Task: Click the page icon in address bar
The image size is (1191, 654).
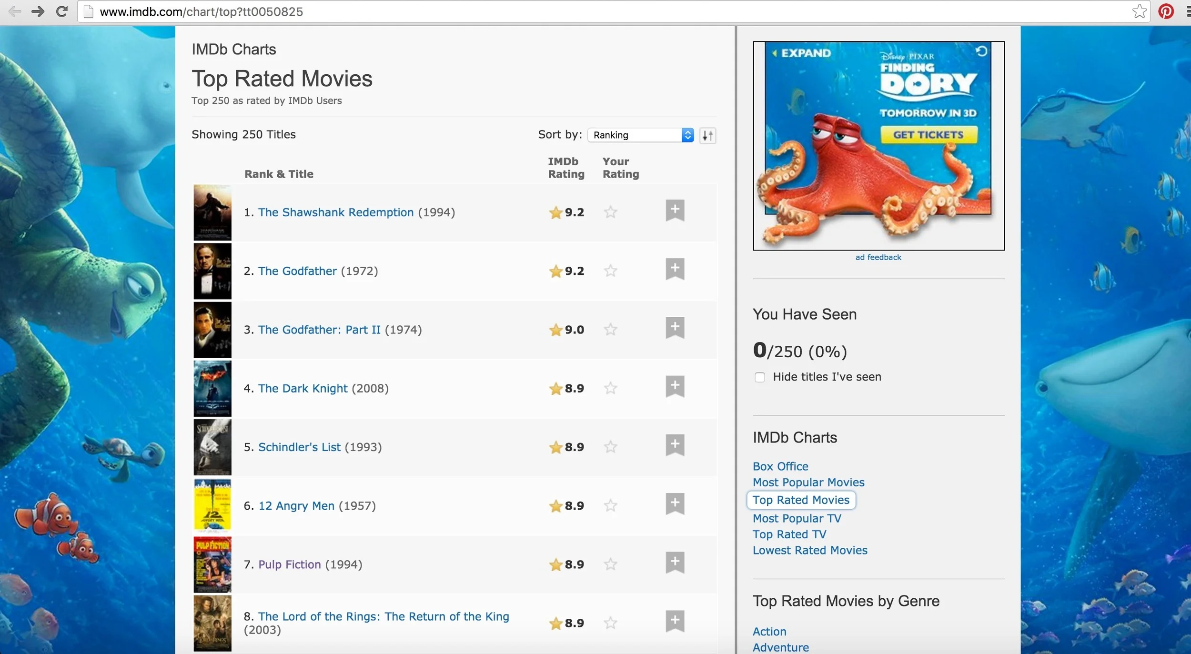Action: pos(88,11)
